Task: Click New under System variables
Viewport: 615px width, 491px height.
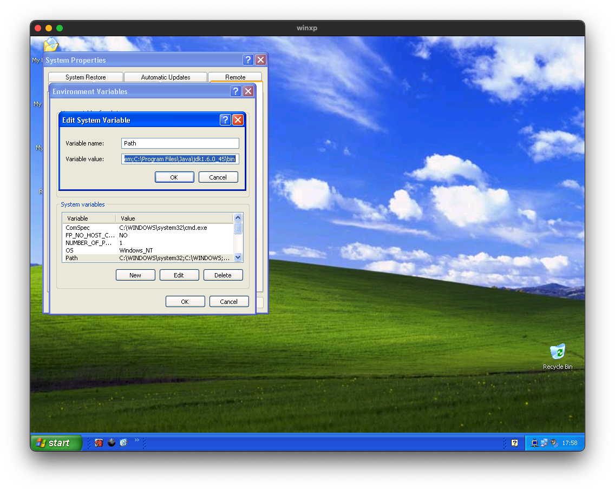Action: coord(135,275)
